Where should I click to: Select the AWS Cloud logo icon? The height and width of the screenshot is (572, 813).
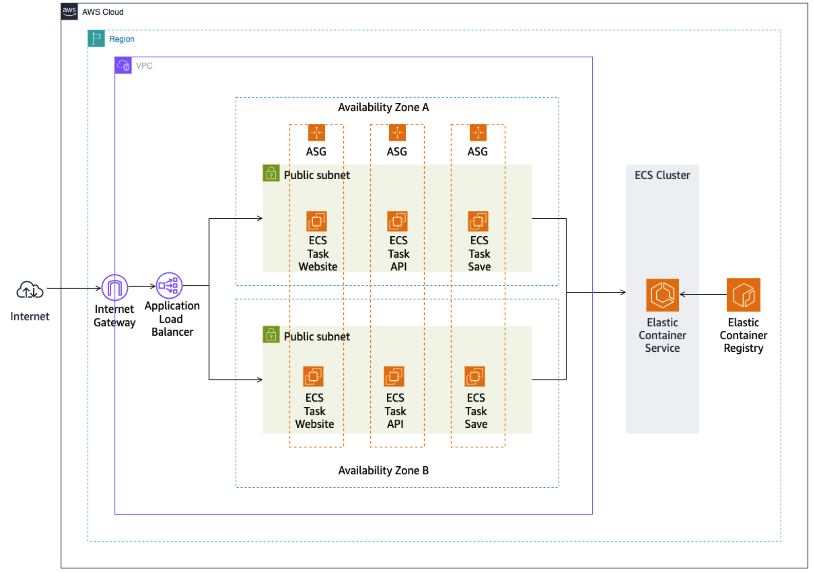[x=69, y=12]
